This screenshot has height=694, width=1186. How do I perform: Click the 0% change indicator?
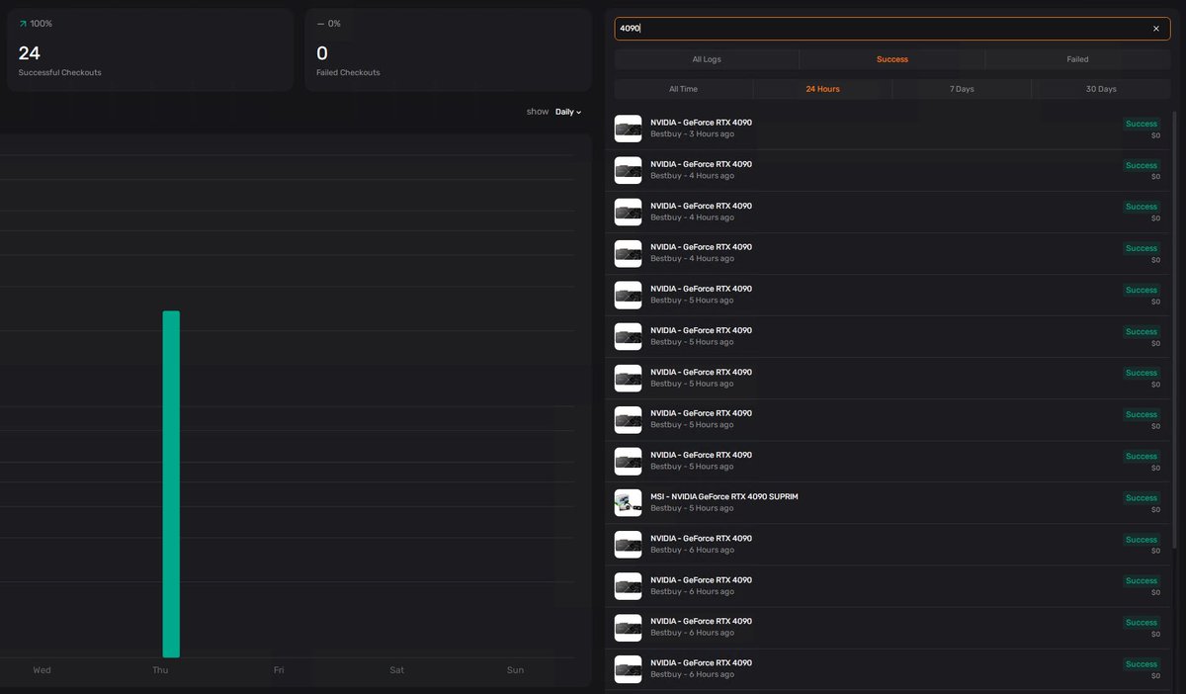pos(328,23)
